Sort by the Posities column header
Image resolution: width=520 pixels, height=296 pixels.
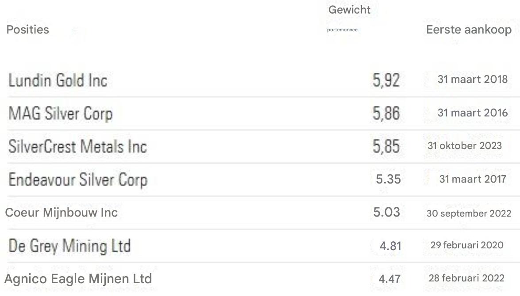(x=27, y=30)
